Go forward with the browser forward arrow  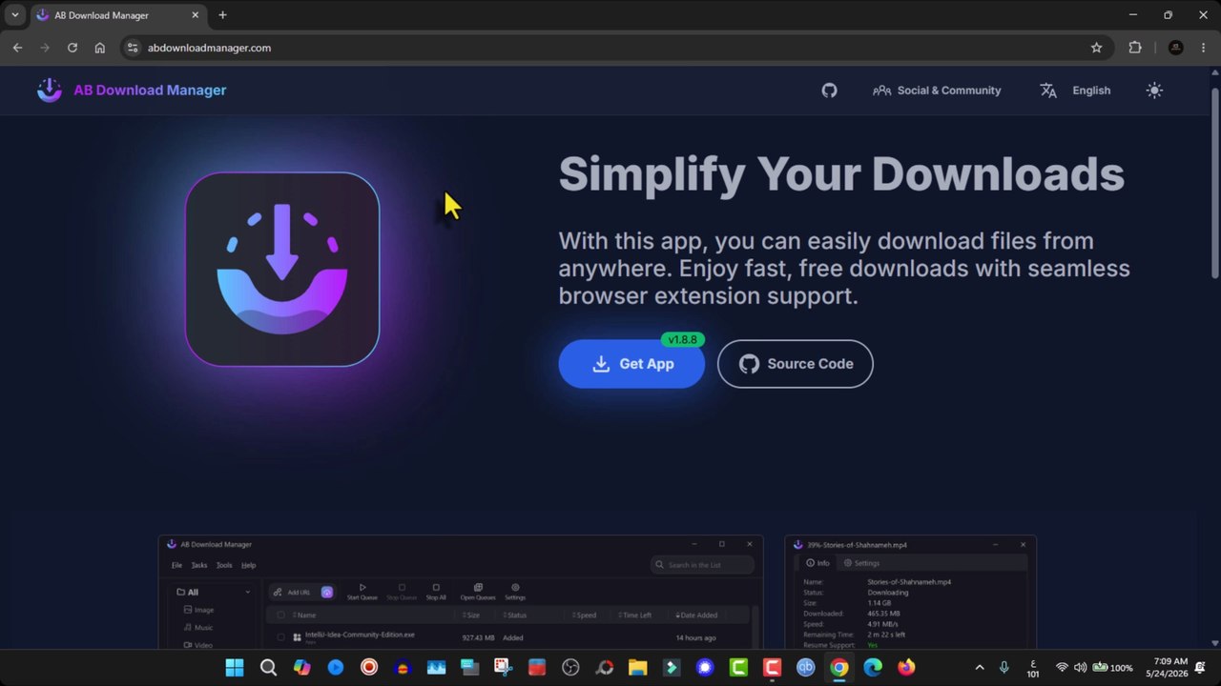point(45,48)
